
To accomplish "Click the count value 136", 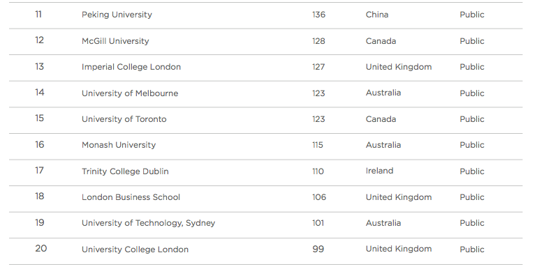I will click(x=318, y=15).
